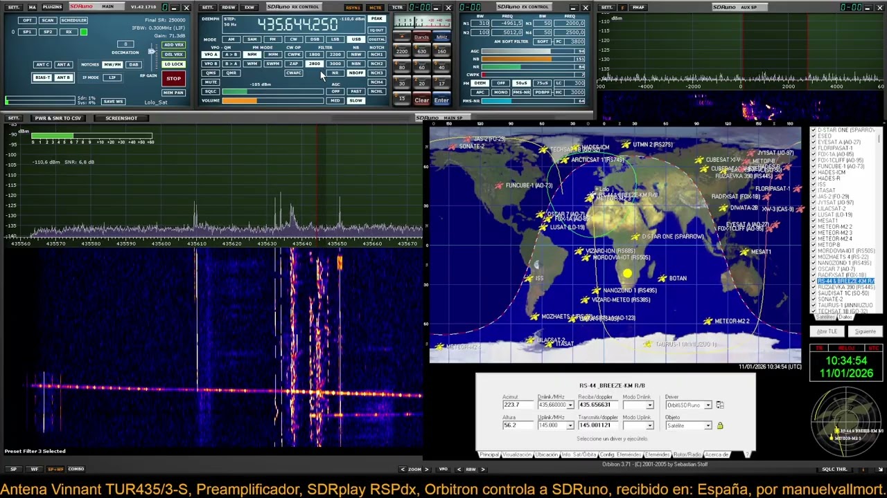Click the Siguiente button
Image resolution: width=887 pixels, height=498 pixels.
[865, 331]
